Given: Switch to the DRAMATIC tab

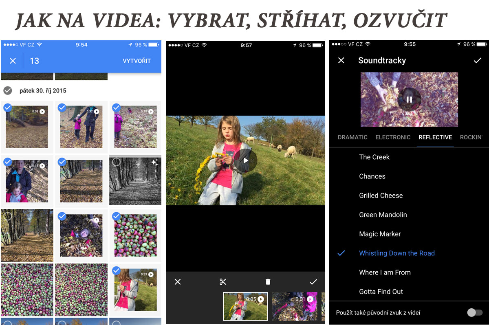Looking at the screenshot, I should 352,137.
